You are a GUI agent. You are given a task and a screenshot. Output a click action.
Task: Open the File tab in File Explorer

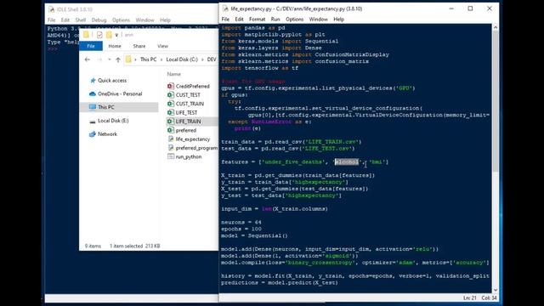pyautogui.click(x=91, y=46)
